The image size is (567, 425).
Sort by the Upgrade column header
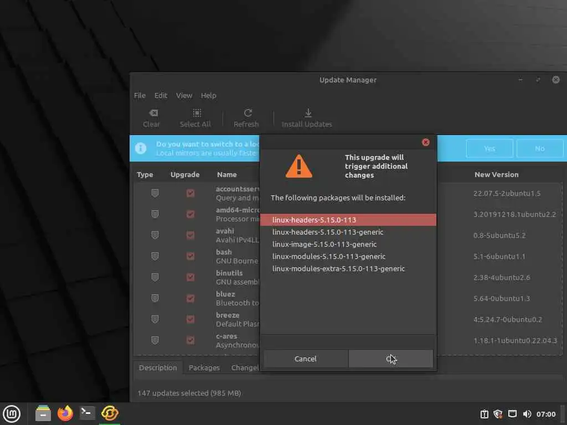click(185, 174)
